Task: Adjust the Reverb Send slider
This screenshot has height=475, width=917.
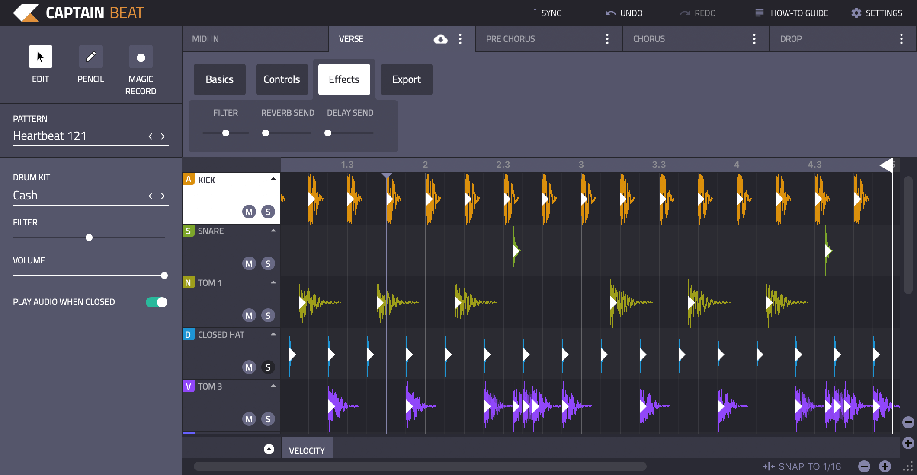Action: (266, 133)
